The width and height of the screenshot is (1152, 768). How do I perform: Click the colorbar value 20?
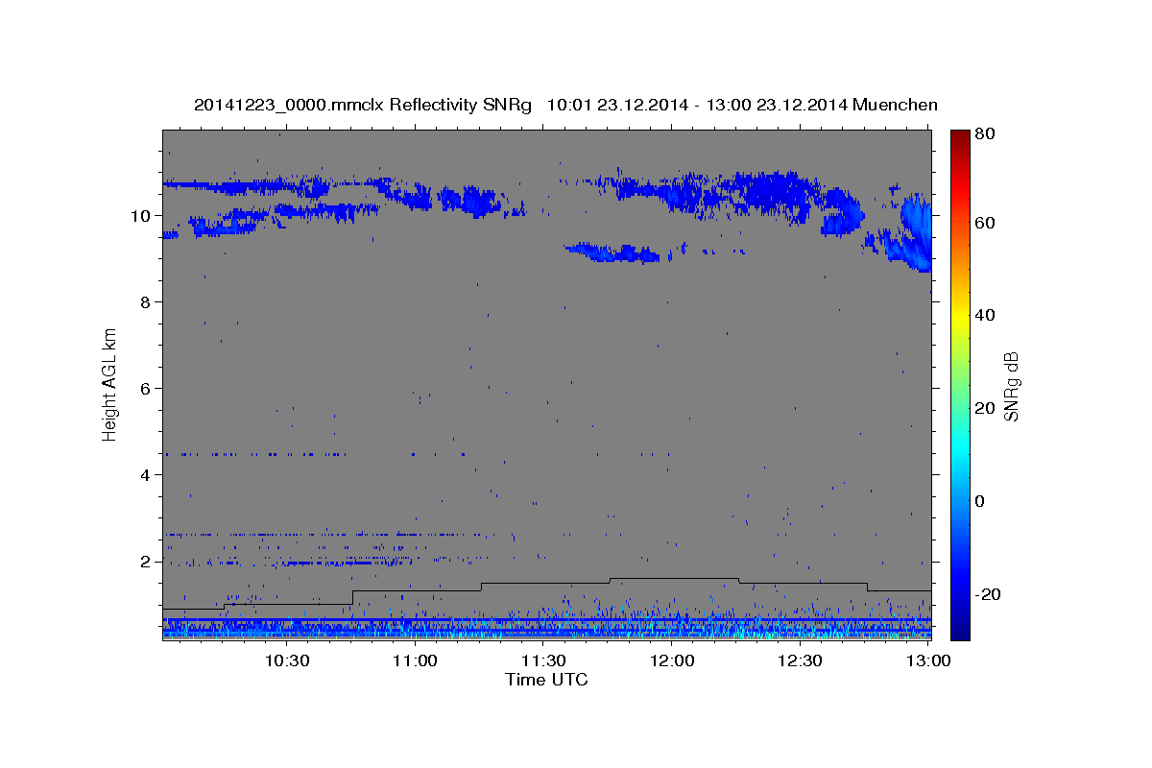click(x=986, y=408)
